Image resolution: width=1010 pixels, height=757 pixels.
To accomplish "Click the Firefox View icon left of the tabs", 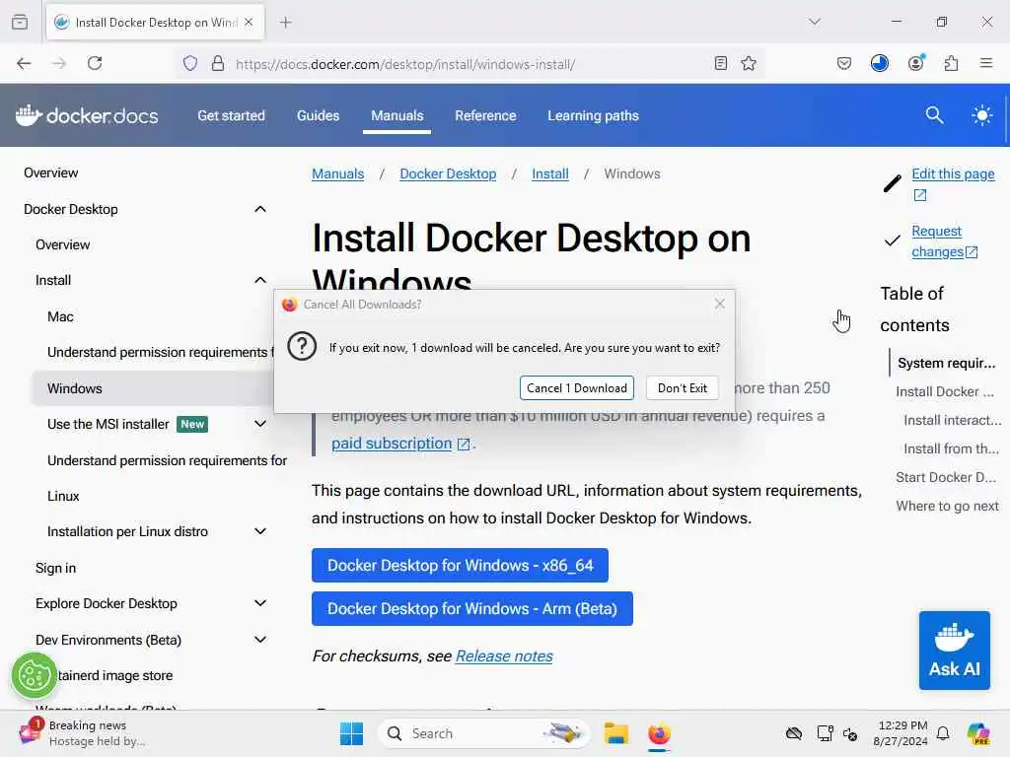I will (20, 23).
